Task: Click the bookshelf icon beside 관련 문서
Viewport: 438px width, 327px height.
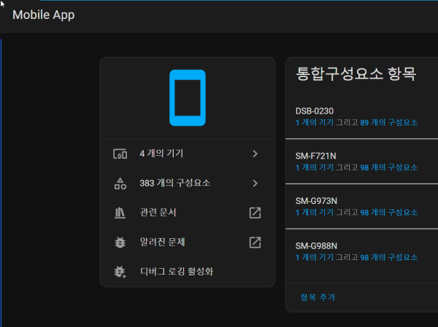Action: [x=120, y=213]
